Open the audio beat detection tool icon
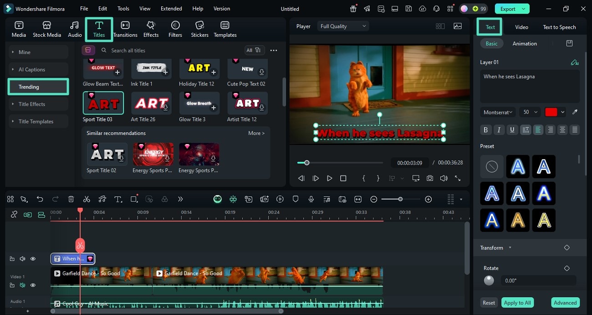 coord(102,199)
